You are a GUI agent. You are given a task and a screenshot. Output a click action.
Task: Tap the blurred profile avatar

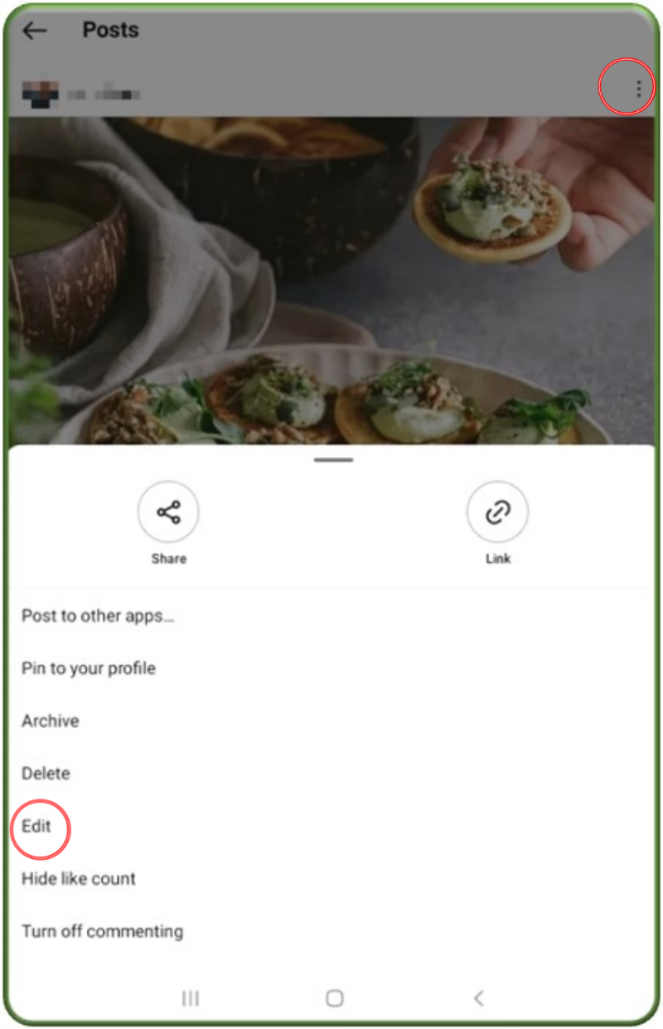click(41, 92)
